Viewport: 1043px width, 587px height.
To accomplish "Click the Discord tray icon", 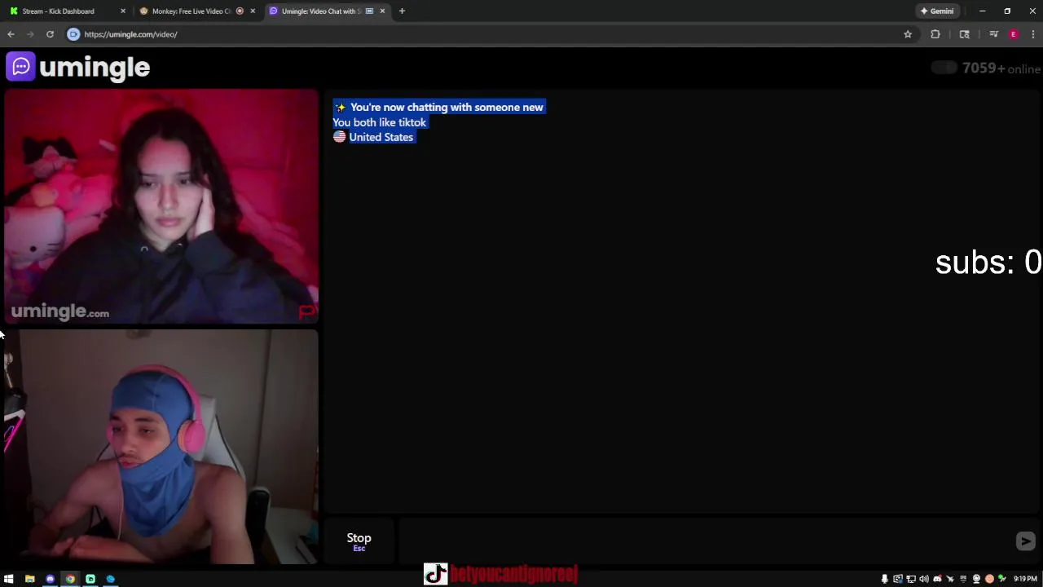I will [937, 579].
